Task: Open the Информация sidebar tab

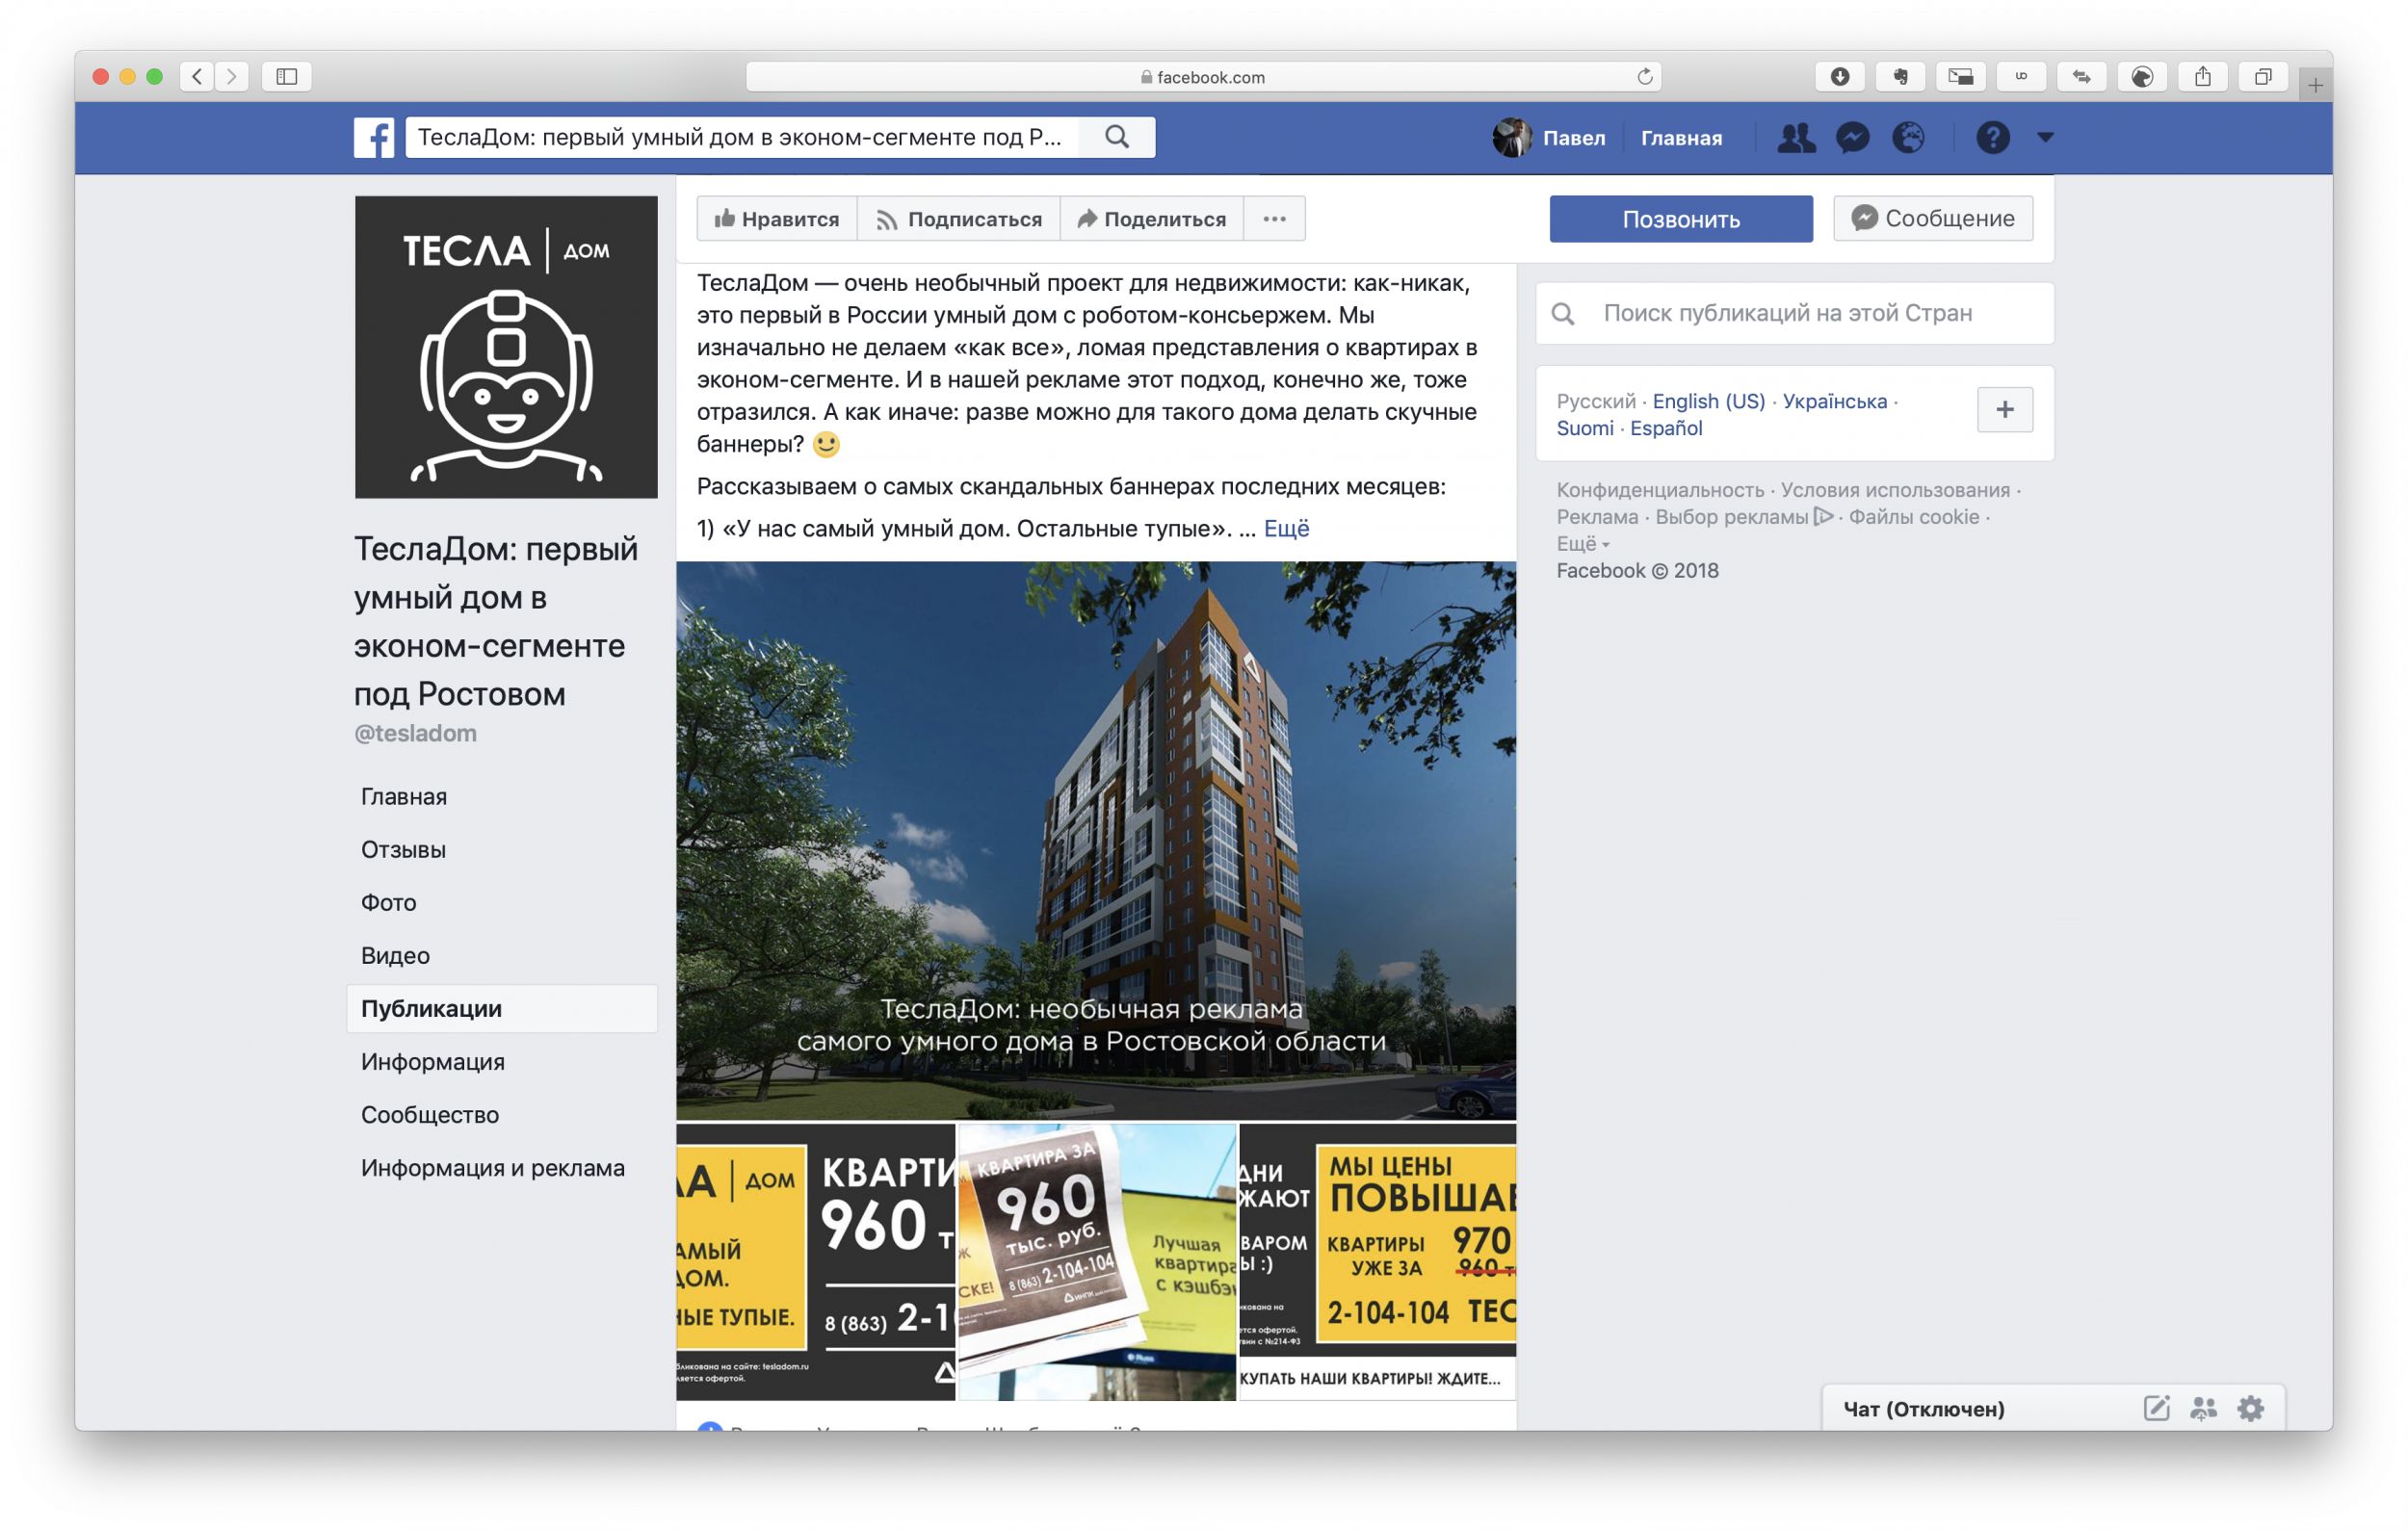Action: 432,1061
